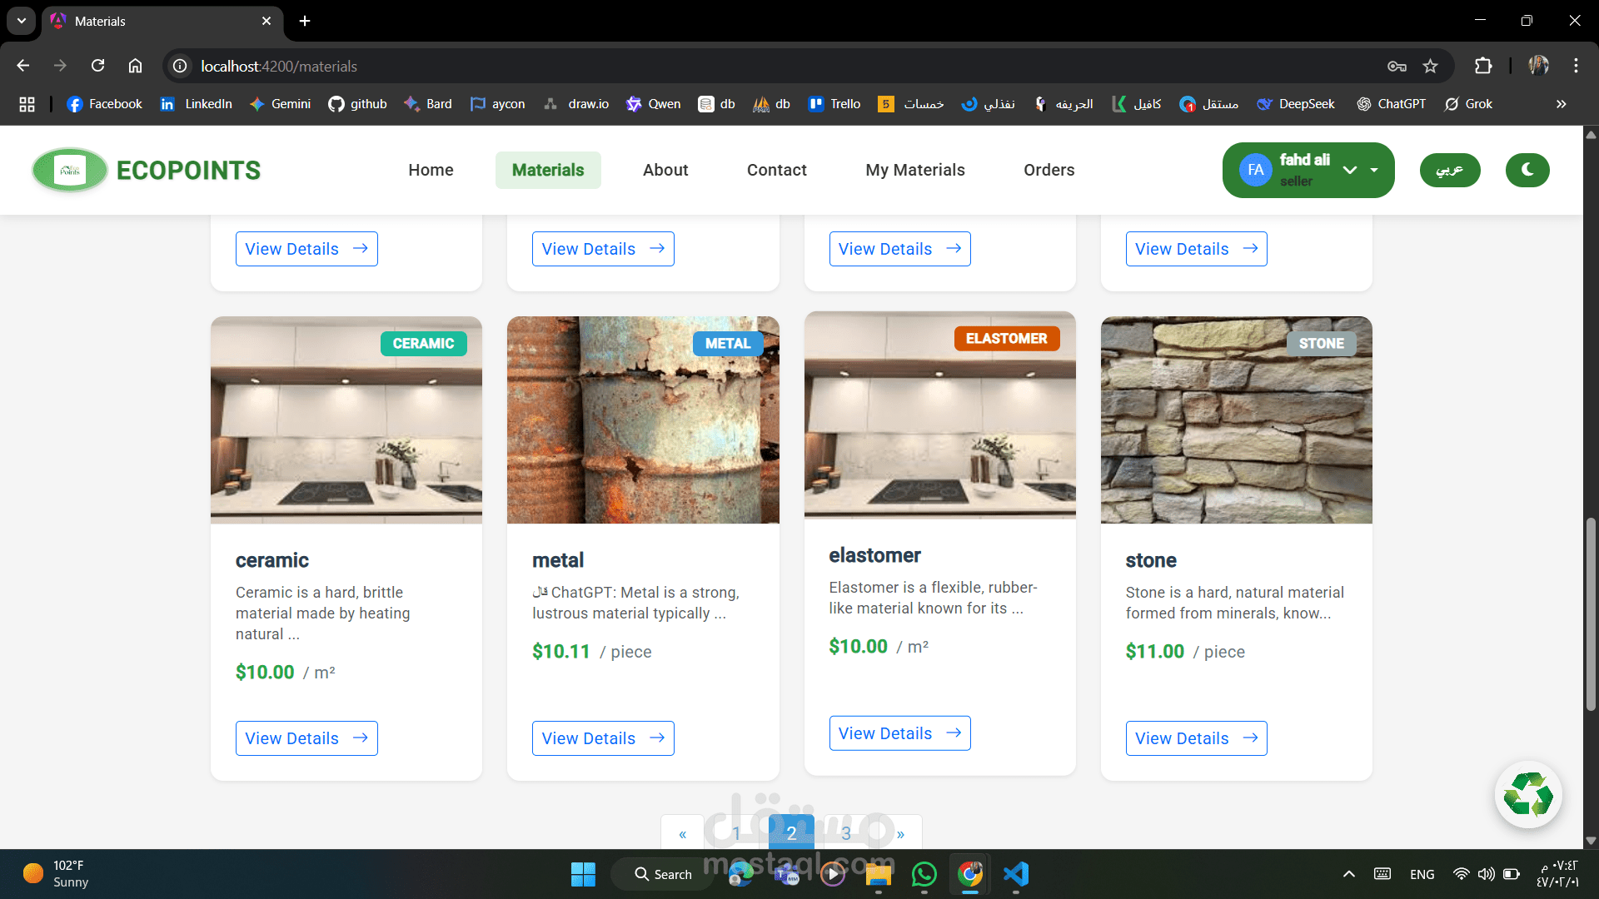
Task: Click the green recycle floating icon
Action: [1528, 795]
